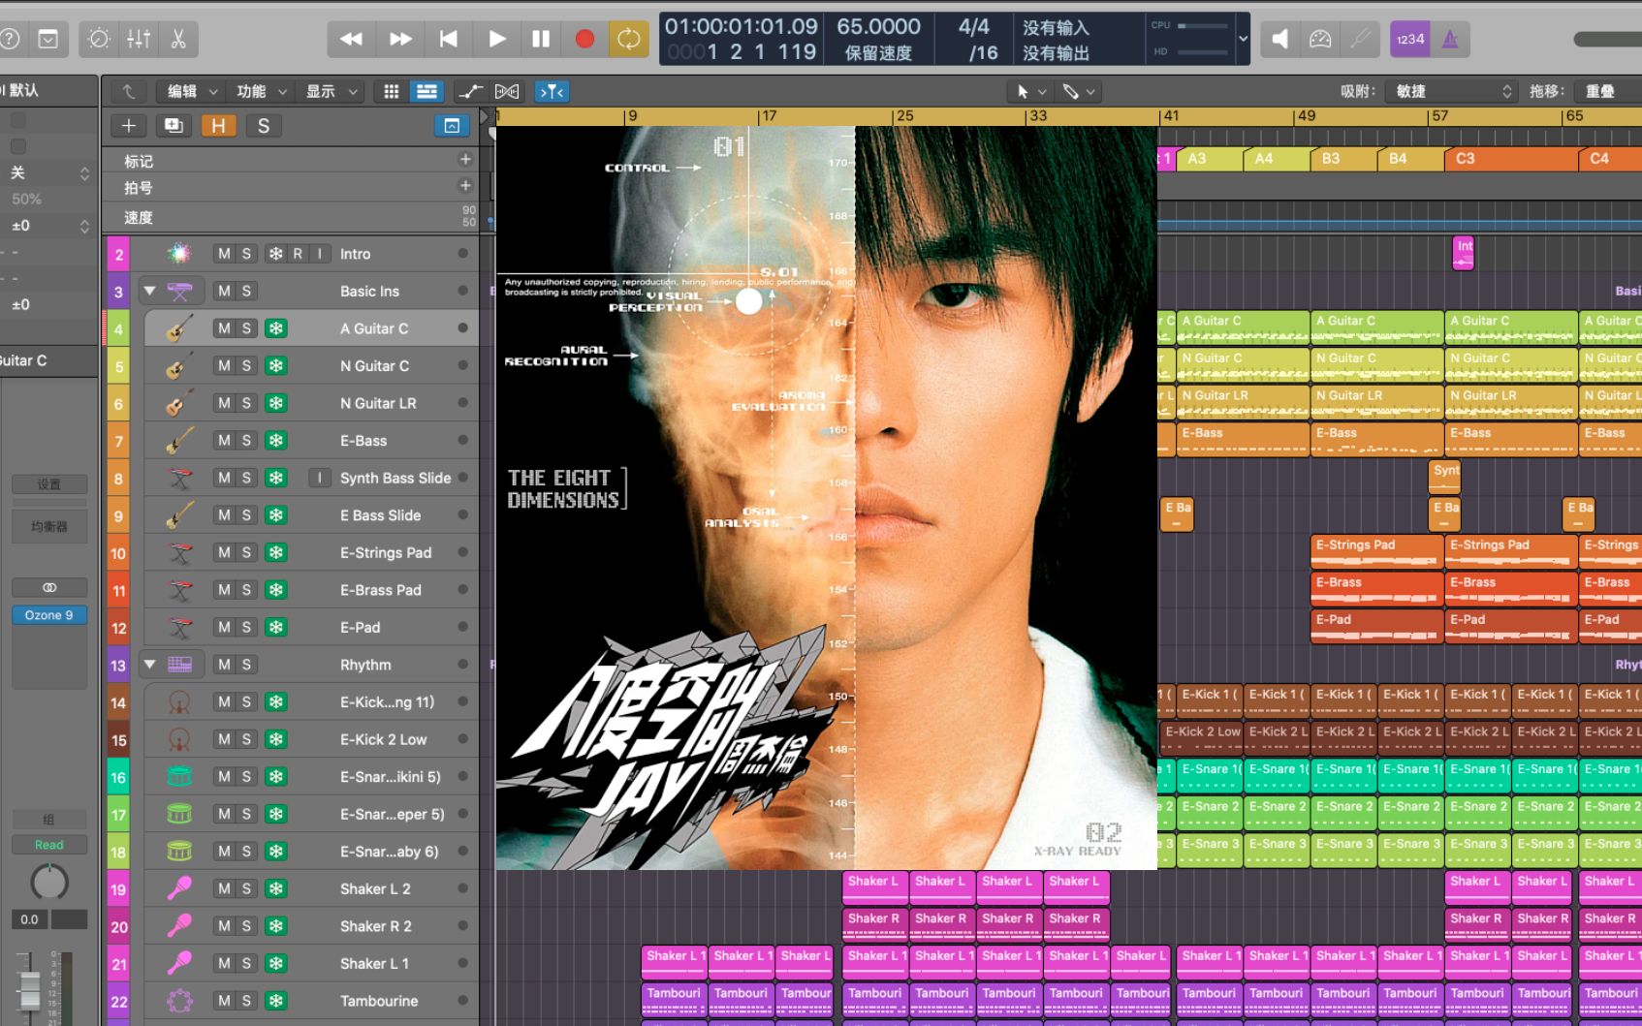1642x1026 pixels.
Task: Open the 功能 menu
Action: (262, 91)
